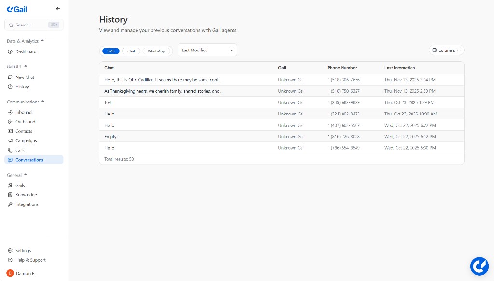Image resolution: width=494 pixels, height=281 pixels.
Task: View your Contacts list
Action: pyautogui.click(x=23, y=131)
